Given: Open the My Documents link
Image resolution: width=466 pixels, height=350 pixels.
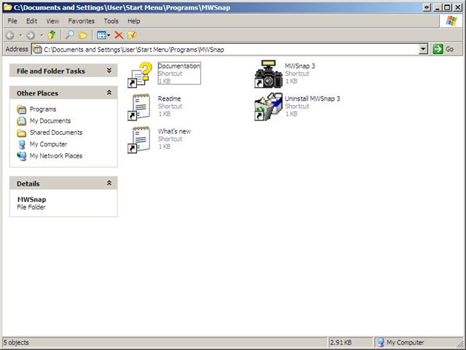Looking at the screenshot, I should click(x=50, y=121).
